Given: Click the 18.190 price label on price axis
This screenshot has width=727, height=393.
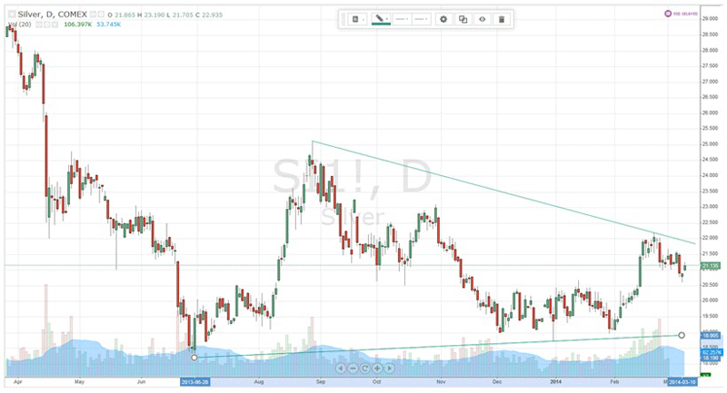Looking at the screenshot, I should tap(711, 358).
